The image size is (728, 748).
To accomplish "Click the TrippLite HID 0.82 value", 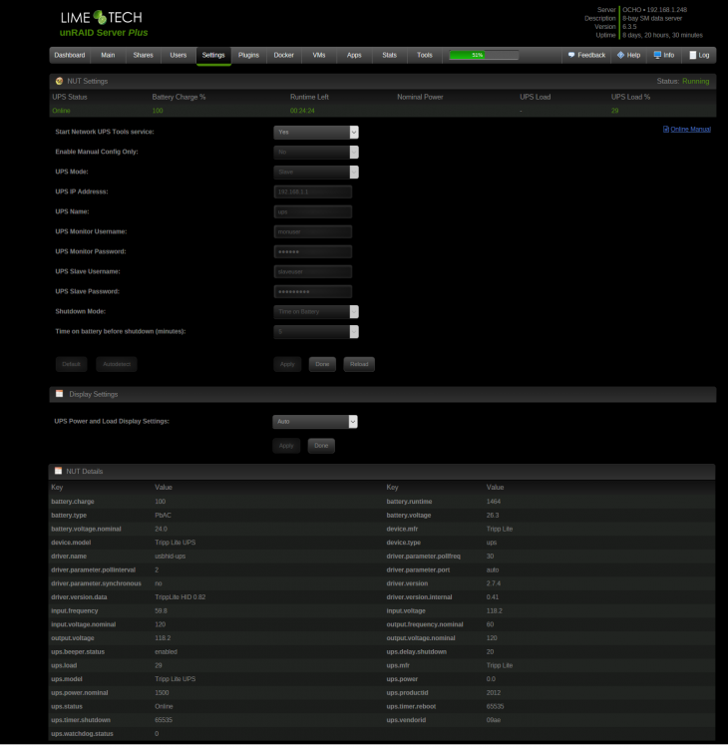I will pyautogui.click(x=181, y=597).
